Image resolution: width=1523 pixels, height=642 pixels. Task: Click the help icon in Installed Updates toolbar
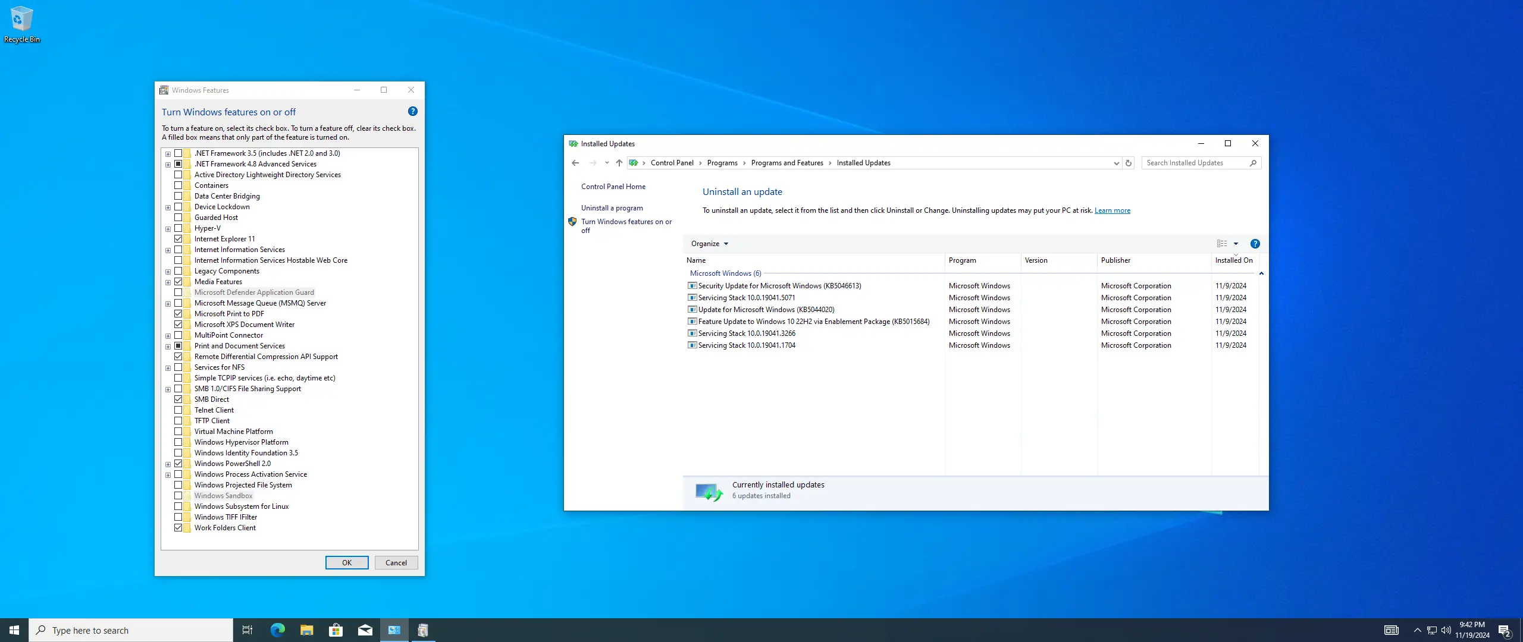[x=1255, y=244]
